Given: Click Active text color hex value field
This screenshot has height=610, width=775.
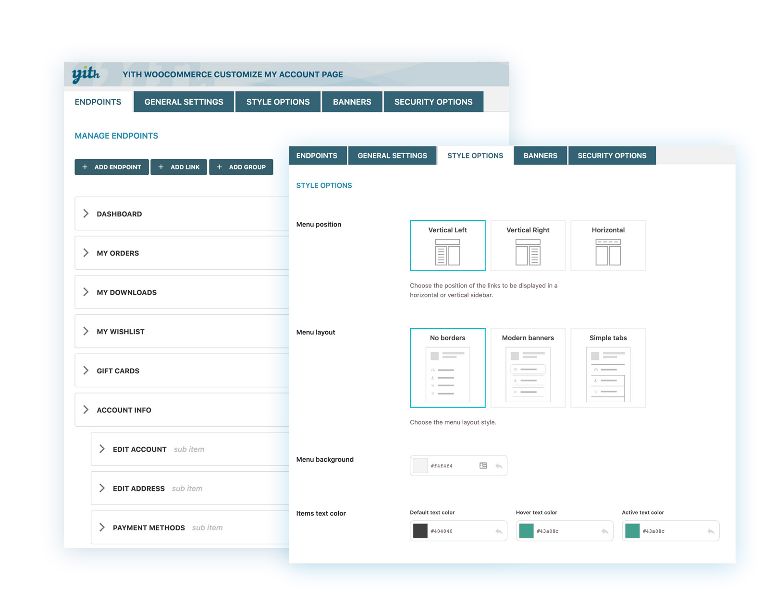Looking at the screenshot, I should (653, 531).
